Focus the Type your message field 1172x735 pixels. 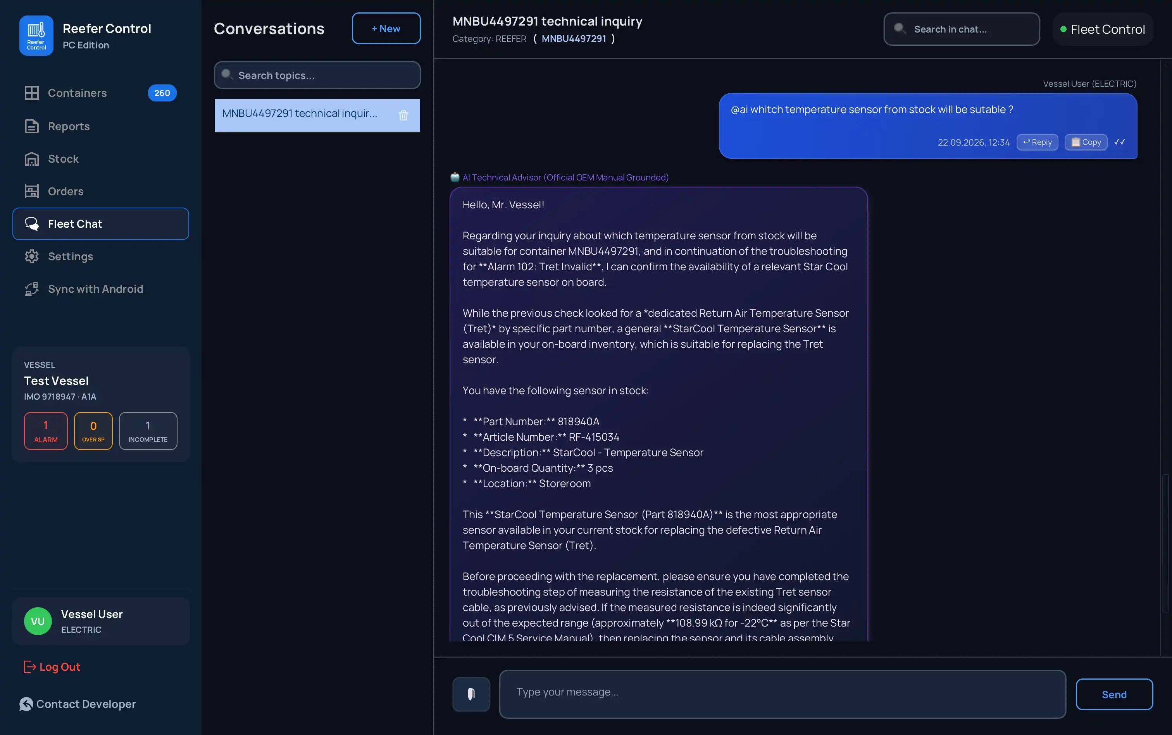tap(783, 694)
